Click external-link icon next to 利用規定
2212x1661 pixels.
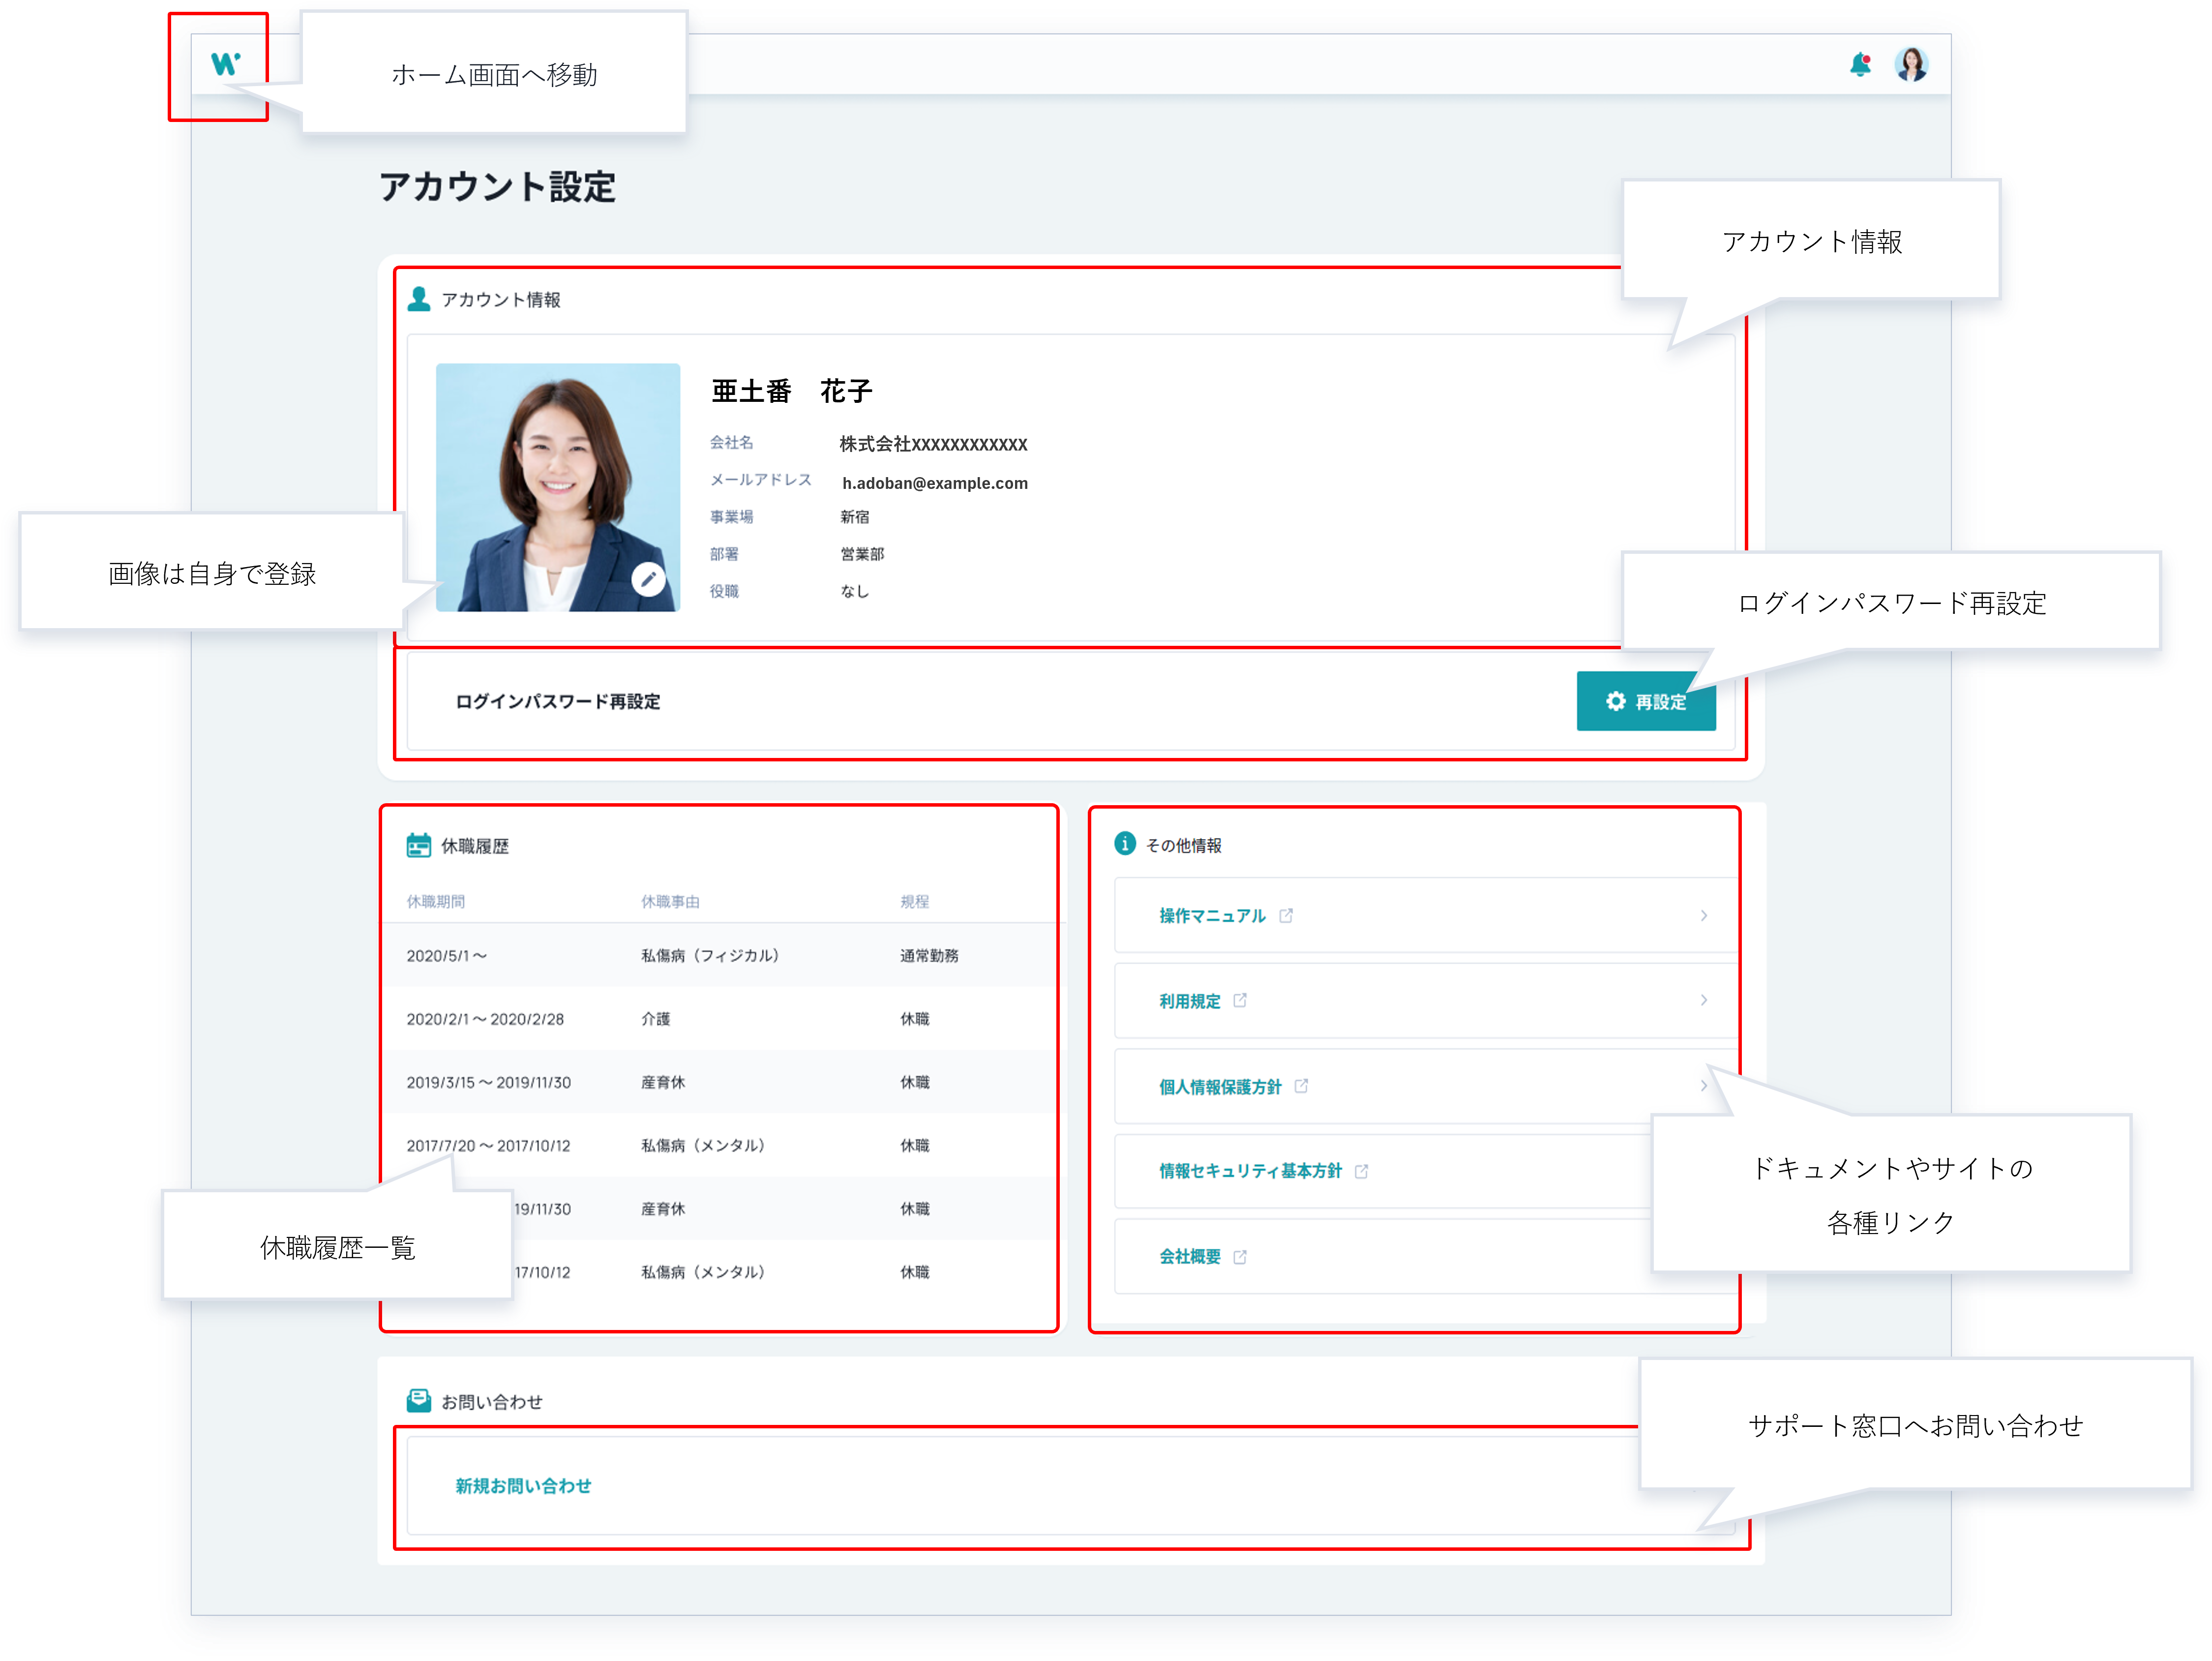coord(1240,1000)
